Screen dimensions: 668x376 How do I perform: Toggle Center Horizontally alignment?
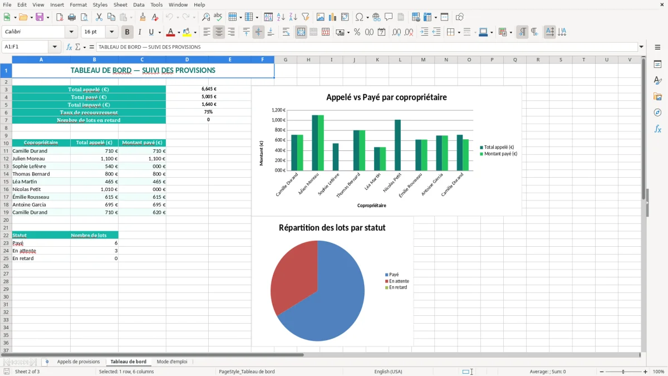(219, 32)
